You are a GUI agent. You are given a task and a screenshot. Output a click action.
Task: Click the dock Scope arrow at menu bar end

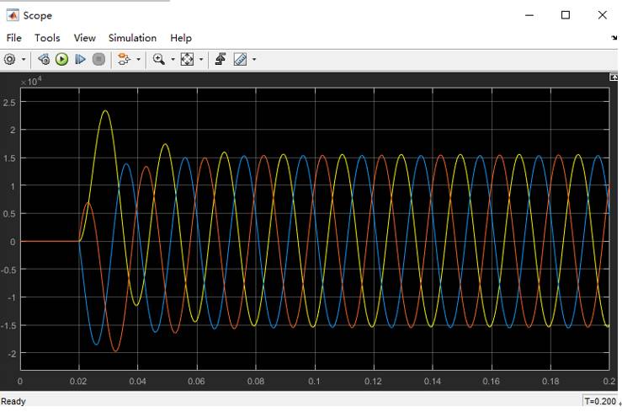[x=614, y=38]
